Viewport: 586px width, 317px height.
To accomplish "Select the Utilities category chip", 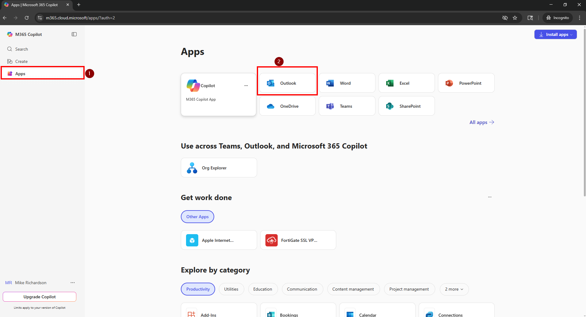I will (231, 289).
